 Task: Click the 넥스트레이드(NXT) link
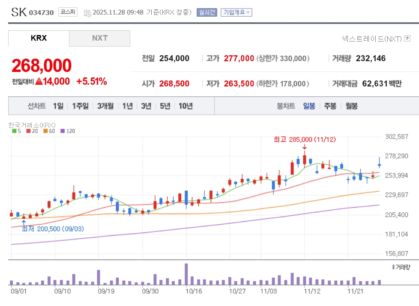click(372, 39)
